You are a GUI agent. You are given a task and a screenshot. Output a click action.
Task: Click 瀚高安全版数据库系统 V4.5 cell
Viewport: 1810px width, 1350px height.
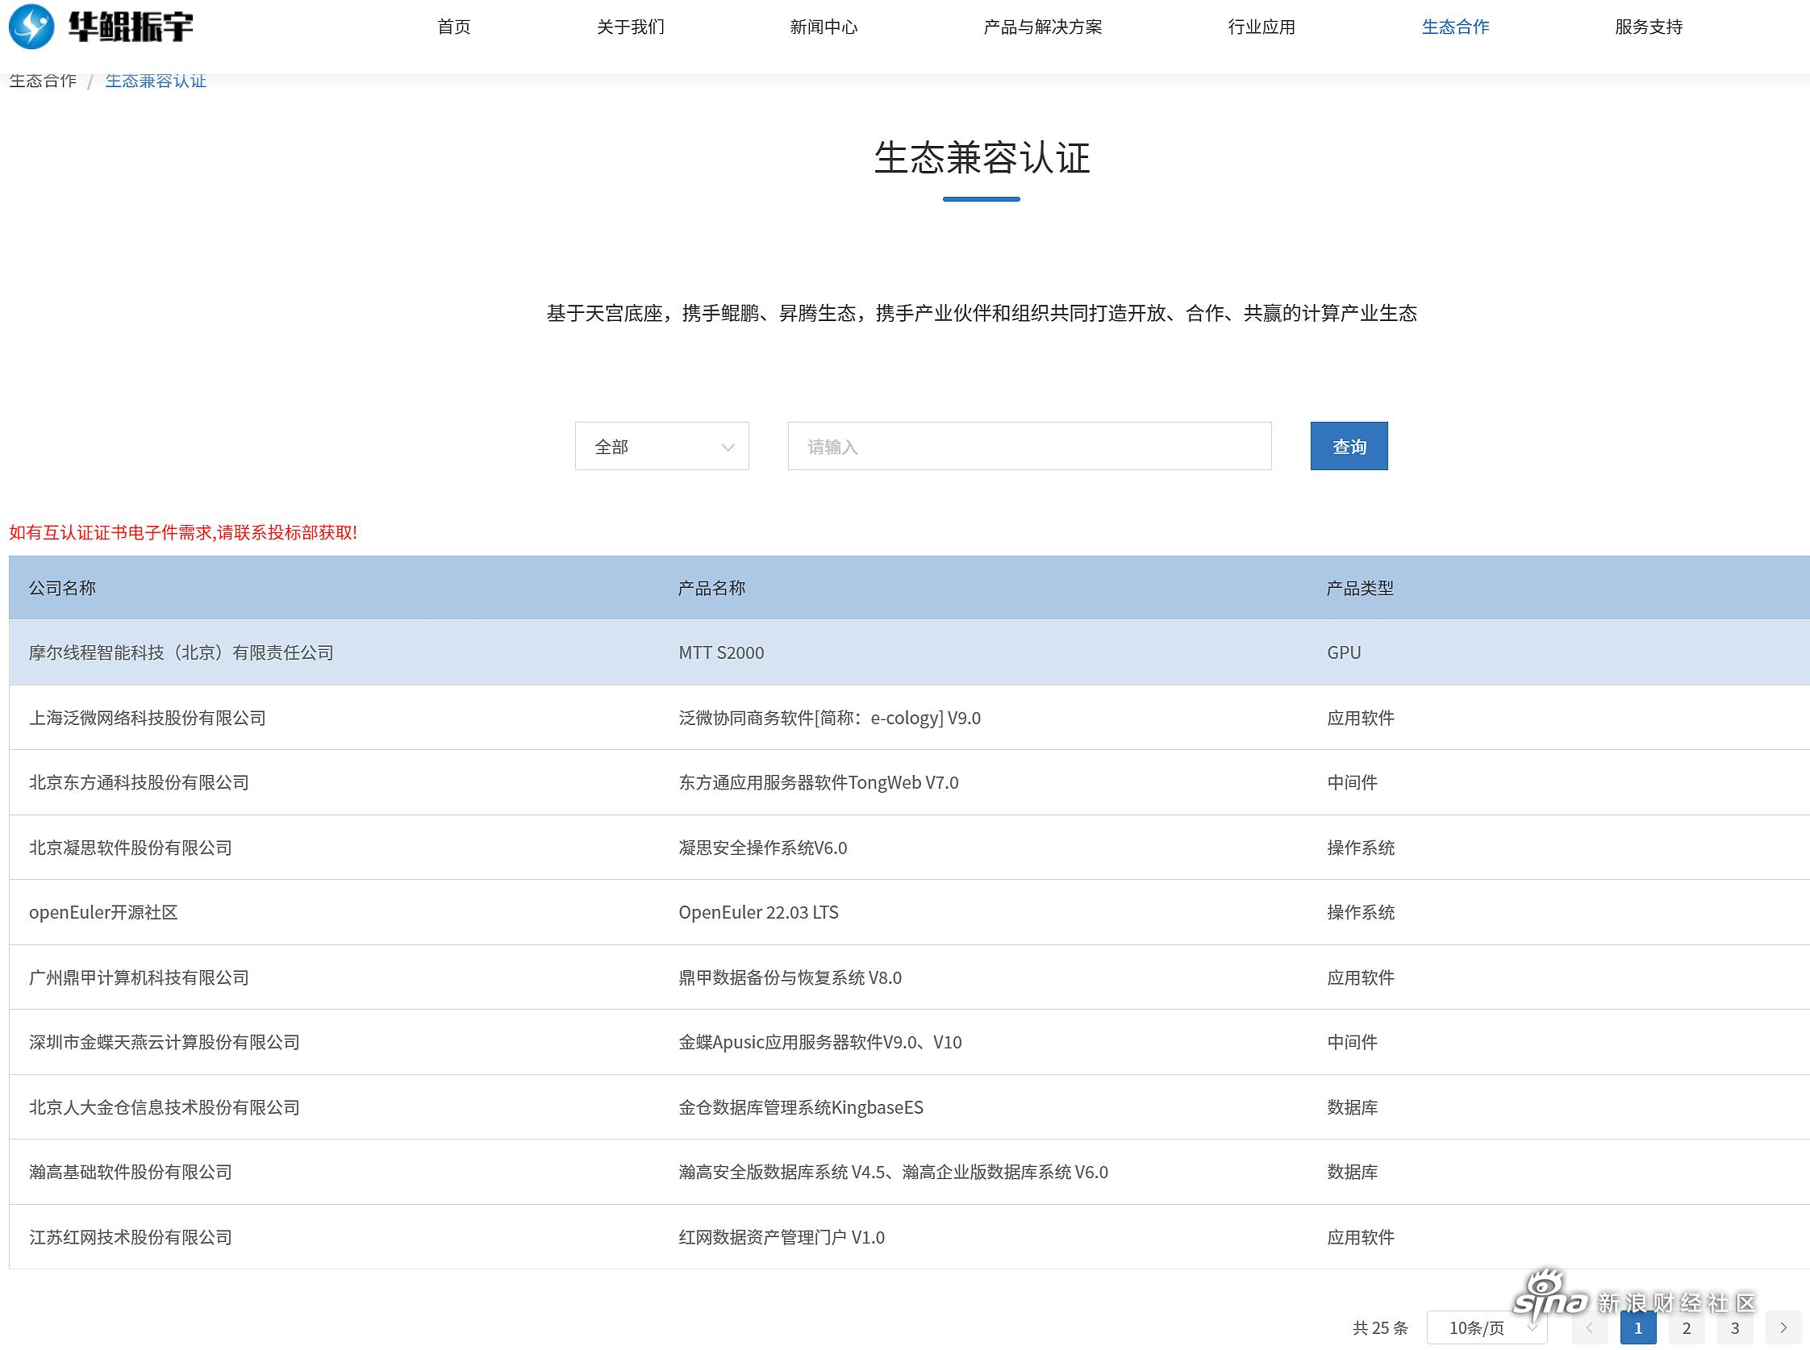point(893,1172)
